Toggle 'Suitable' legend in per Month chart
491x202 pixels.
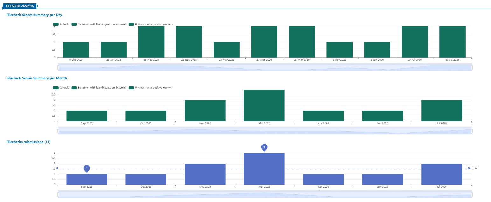click(61, 88)
